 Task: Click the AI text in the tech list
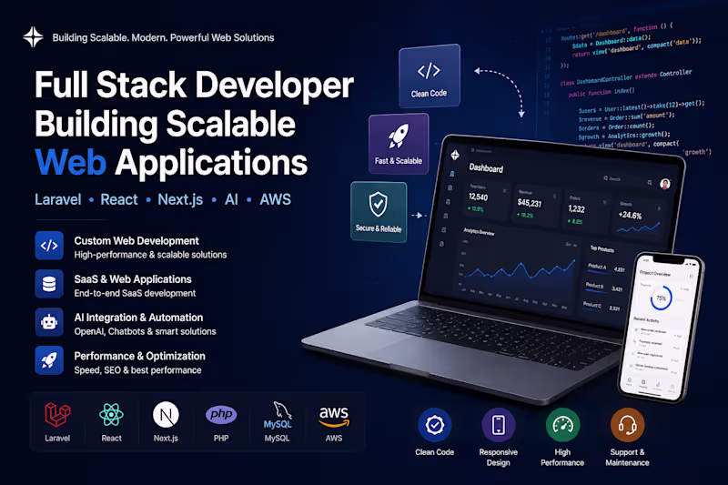231,199
